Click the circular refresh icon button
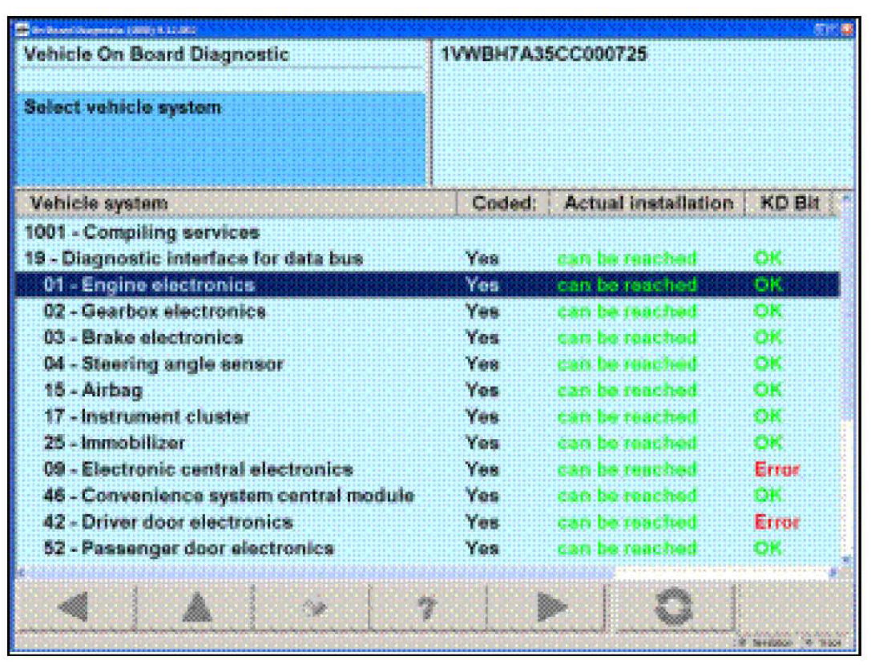The width and height of the screenshot is (871, 668). pos(667,609)
